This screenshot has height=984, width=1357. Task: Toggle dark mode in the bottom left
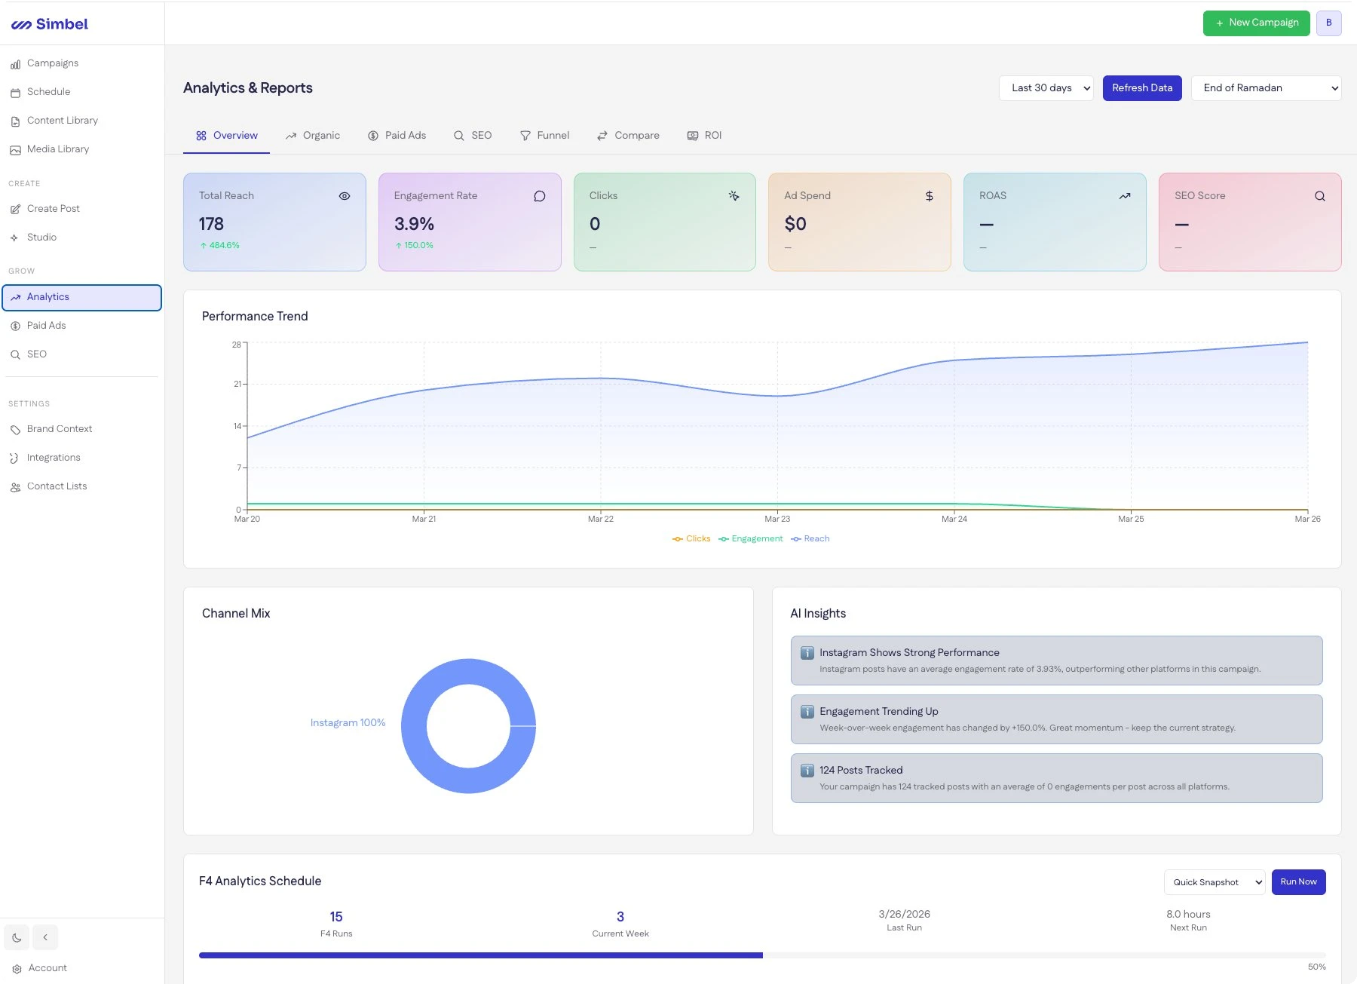(17, 936)
